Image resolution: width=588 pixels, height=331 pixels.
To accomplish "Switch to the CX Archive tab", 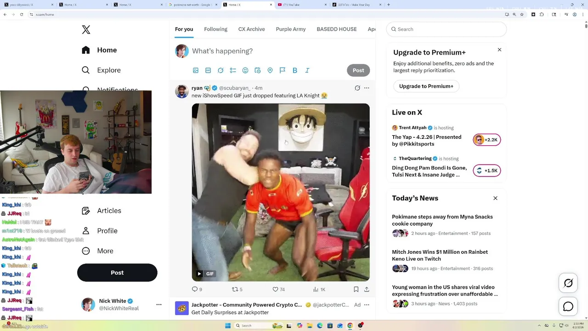I will pos(251,29).
